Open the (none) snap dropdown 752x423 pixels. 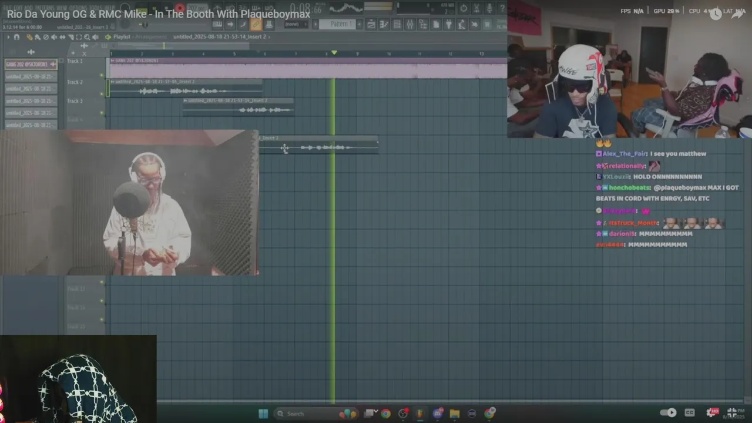point(296,24)
